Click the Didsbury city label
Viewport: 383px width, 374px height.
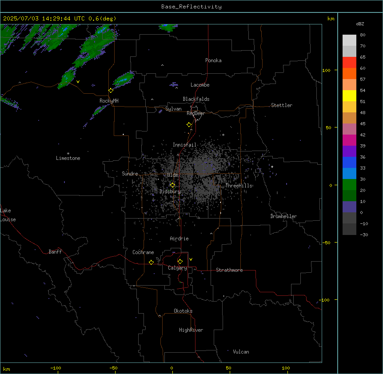coord(170,191)
